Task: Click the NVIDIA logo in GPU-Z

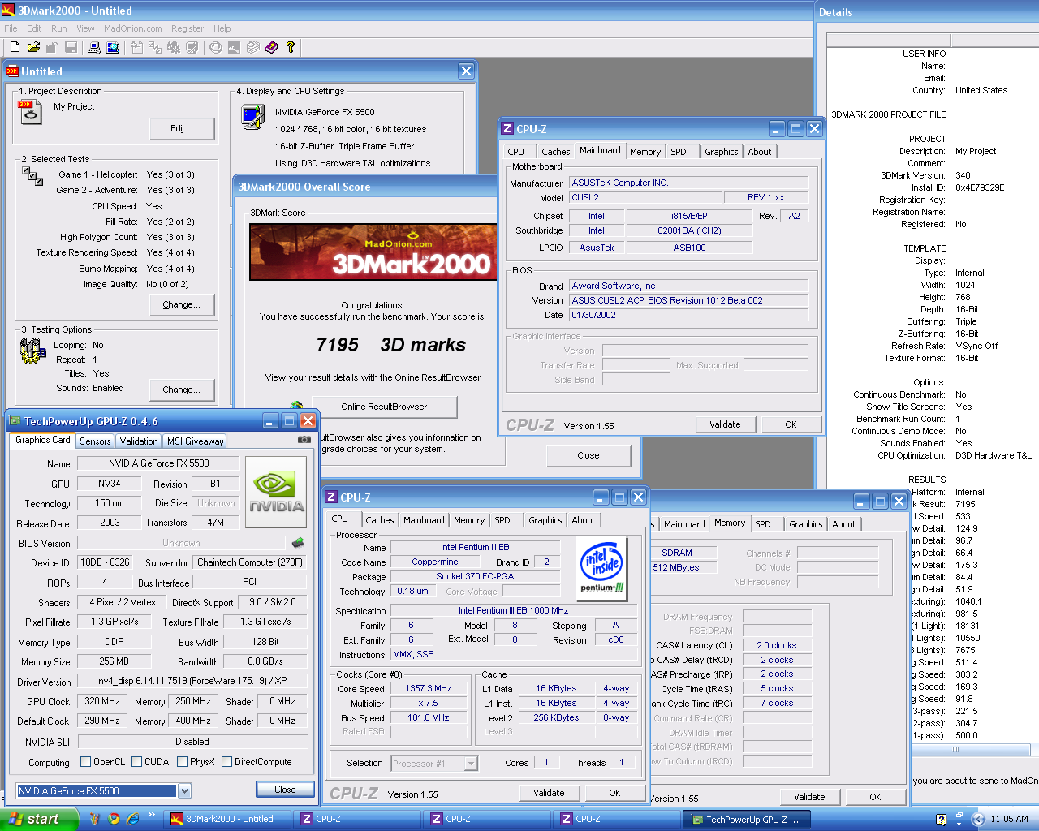Action: pos(277,492)
